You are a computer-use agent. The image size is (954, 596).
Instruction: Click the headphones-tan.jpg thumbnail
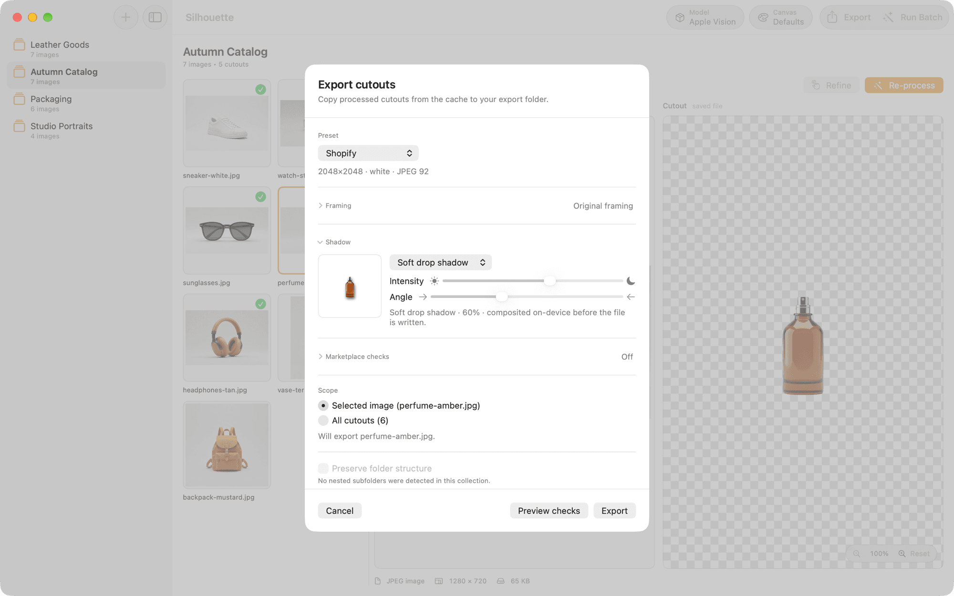227,338
